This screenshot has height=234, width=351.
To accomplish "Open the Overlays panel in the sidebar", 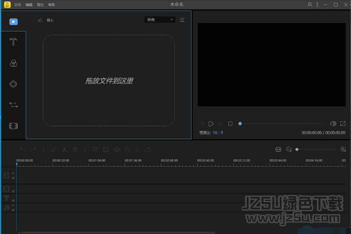I will [x=13, y=84].
